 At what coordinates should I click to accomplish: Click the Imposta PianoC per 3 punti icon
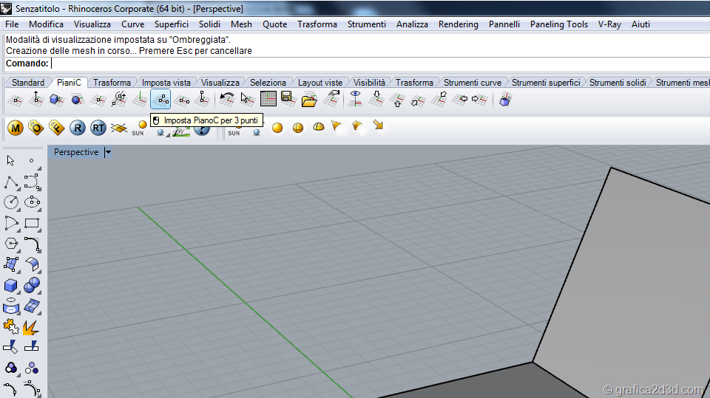(160, 99)
